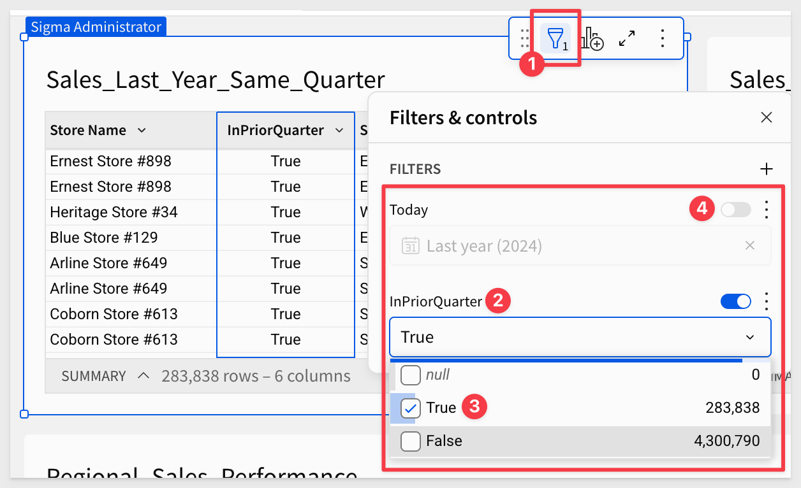Uncheck the True value checkbox
The height and width of the screenshot is (488, 801).
pos(411,408)
